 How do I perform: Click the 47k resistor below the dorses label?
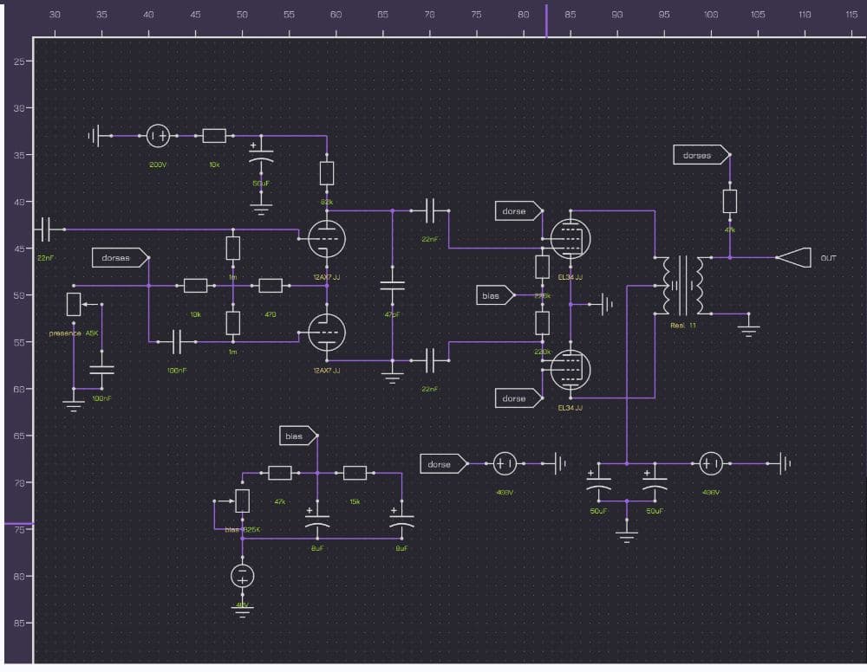(730, 202)
